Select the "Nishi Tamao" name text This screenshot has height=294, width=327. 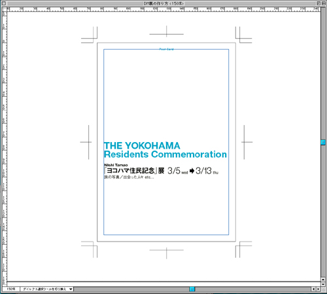116,165
